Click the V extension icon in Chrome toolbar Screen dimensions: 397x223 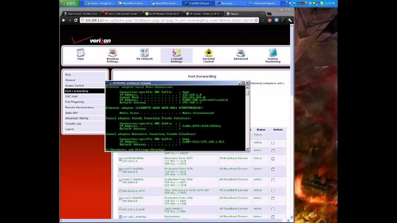(283, 20)
